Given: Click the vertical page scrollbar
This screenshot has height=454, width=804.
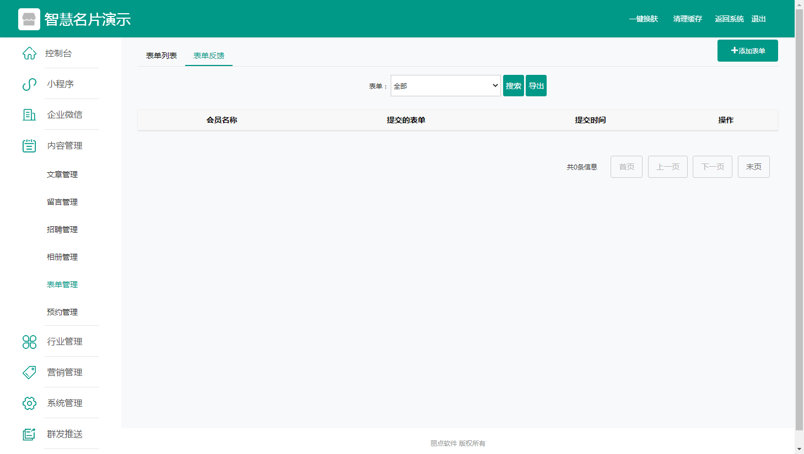Looking at the screenshot, I should tap(799, 219).
